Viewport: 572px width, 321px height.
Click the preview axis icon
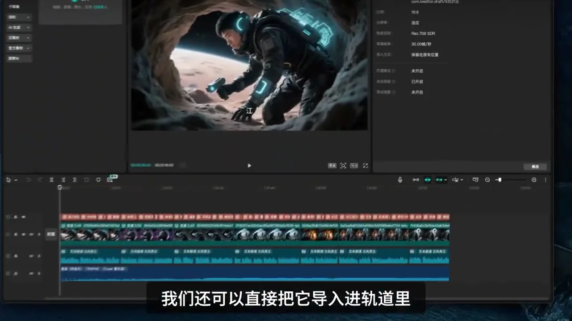pyautogui.click(x=455, y=180)
